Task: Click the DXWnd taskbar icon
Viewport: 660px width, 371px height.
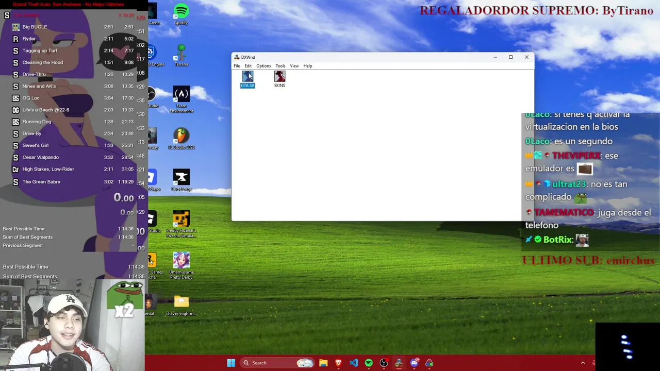Action: pyautogui.click(x=399, y=363)
